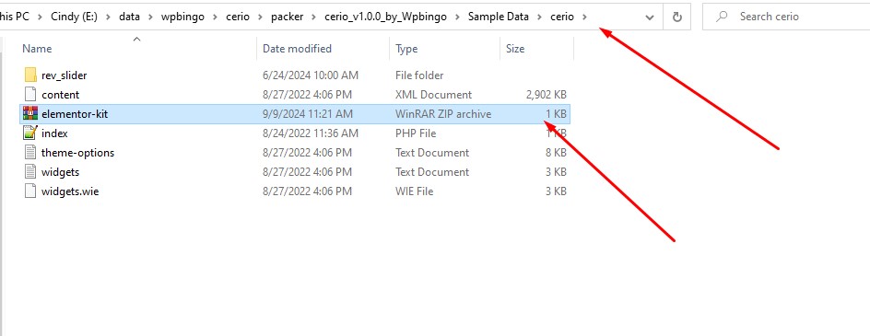Click the rev_slider folder icon
The height and width of the screenshot is (336, 870).
click(x=30, y=75)
